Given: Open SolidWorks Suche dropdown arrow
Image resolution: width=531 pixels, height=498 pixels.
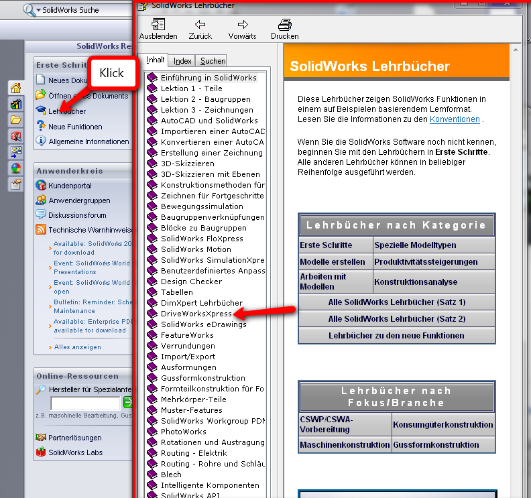Looking at the screenshot, I should [x=39, y=10].
